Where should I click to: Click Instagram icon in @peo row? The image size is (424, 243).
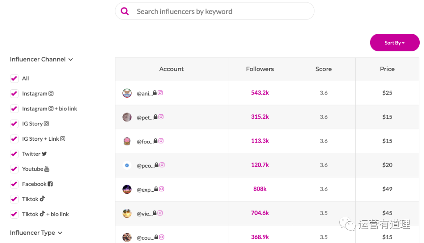162,165
